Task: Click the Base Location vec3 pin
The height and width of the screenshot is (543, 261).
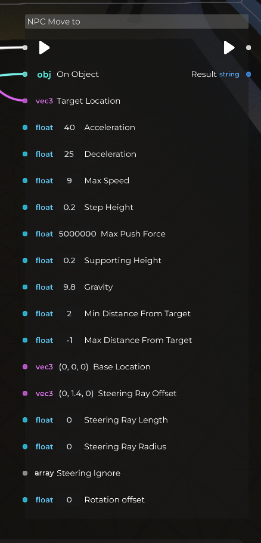Action: (25, 367)
